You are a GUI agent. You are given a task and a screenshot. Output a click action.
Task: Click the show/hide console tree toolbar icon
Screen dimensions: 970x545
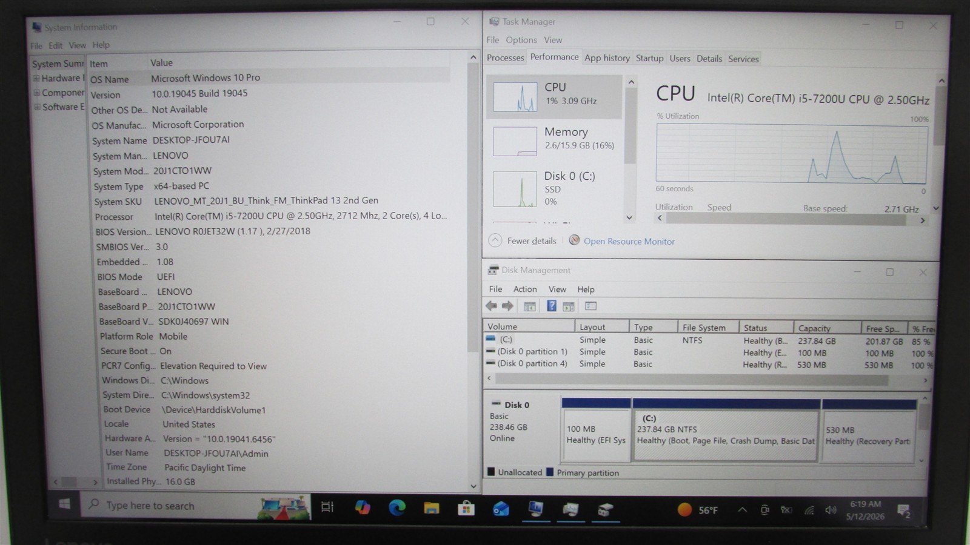click(x=530, y=306)
